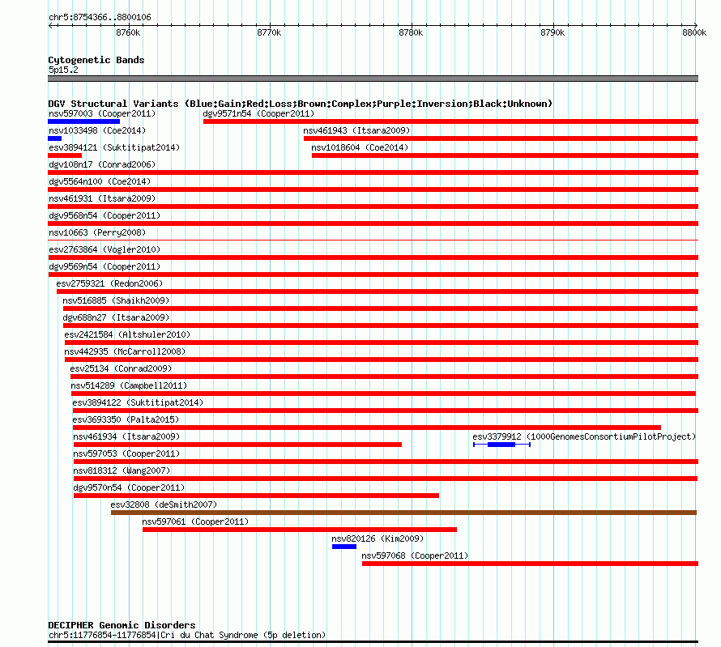The image size is (721, 647).
Task: Click the DGV Structural Variants track title
Action: point(300,104)
